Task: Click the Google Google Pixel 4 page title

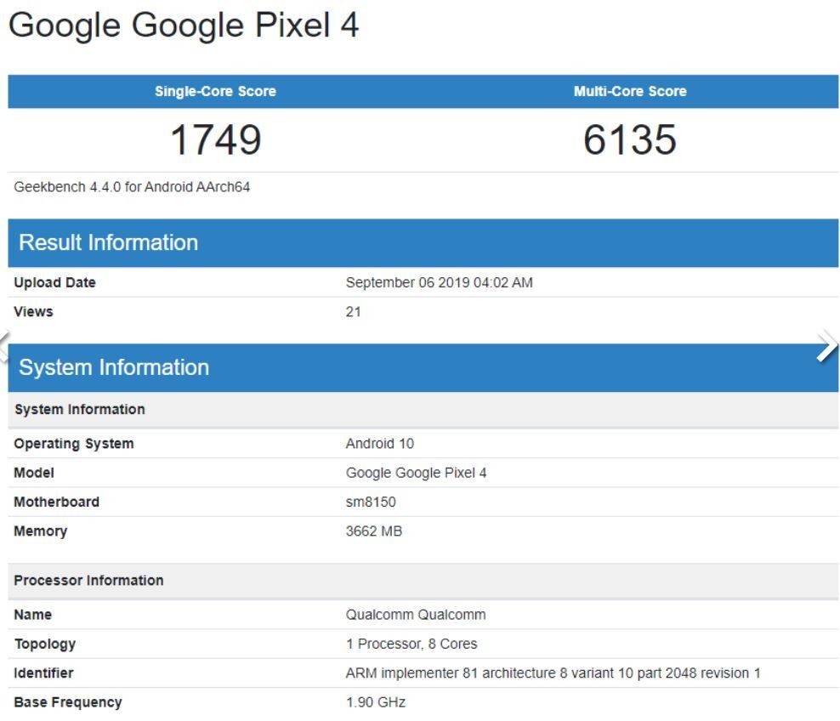Action: click(x=184, y=26)
